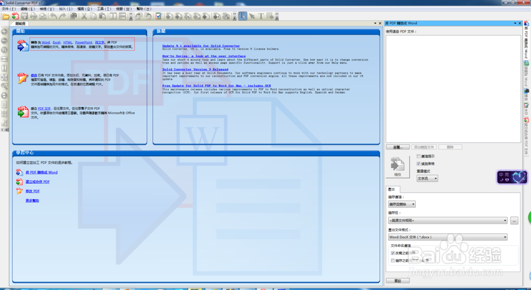
Task: Click the PDF to Word tutorial link
Action: (x=41, y=173)
